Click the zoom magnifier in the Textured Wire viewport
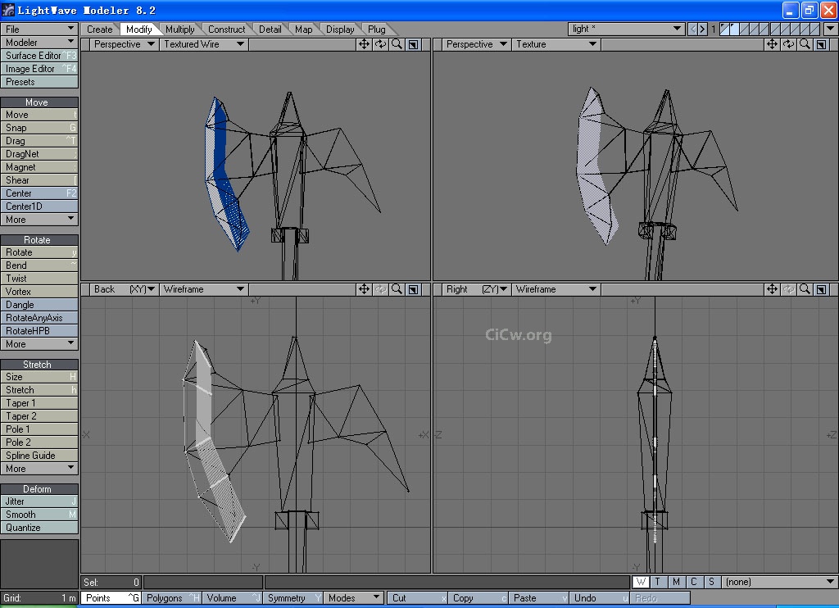This screenshot has width=839, height=608. [397, 44]
